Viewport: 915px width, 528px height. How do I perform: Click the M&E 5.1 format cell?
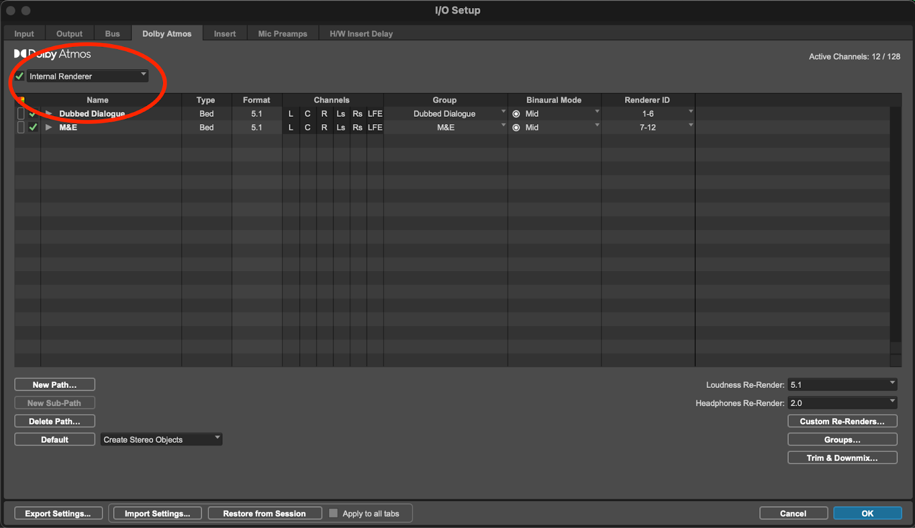point(257,128)
